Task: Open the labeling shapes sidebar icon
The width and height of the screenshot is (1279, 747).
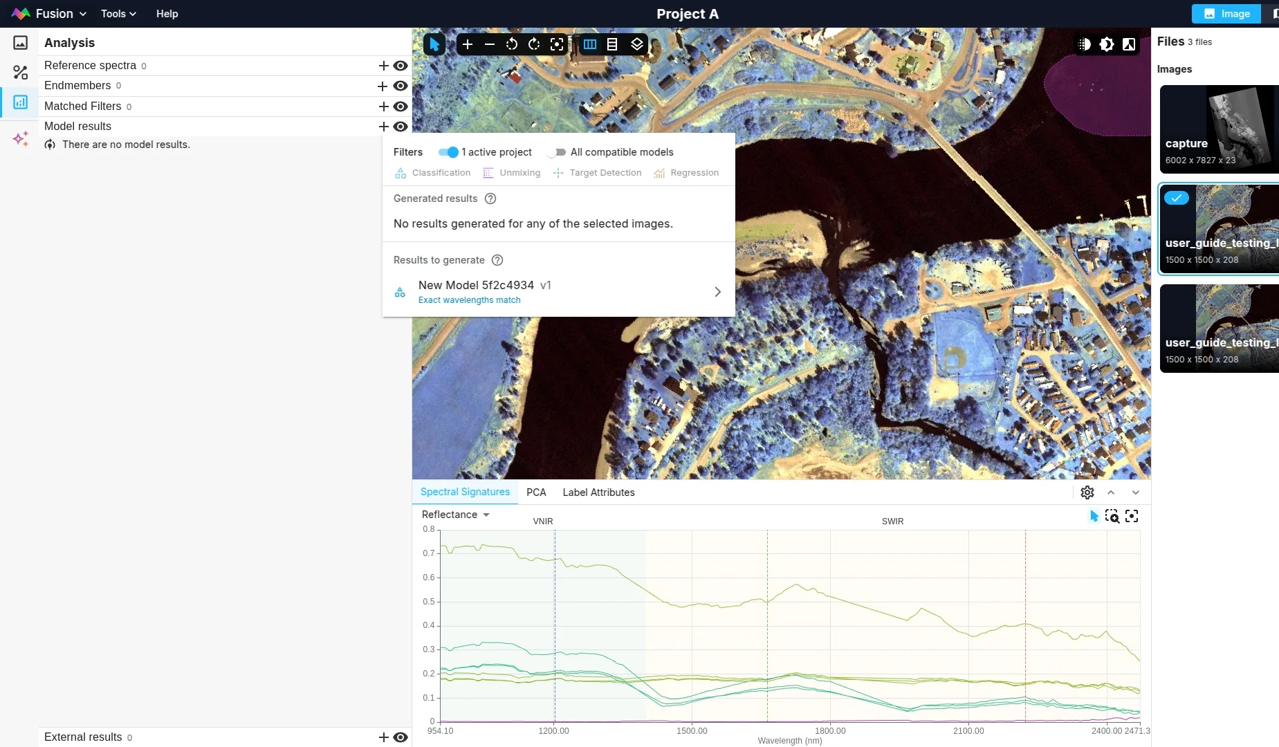Action: pyautogui.click(x=21, y=73)
